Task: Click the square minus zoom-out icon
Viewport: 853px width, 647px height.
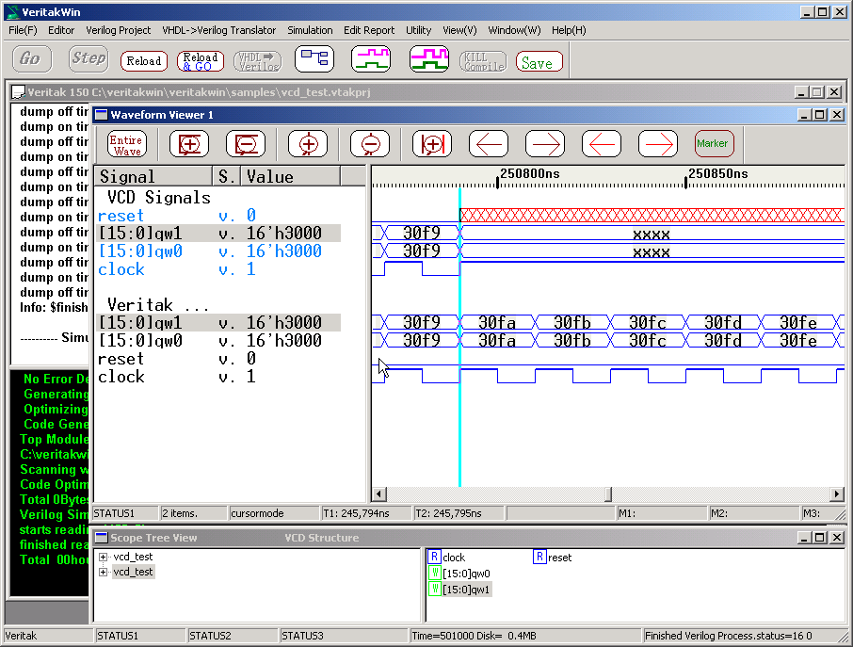Action: pyautogui.click(x=246, y=144)
